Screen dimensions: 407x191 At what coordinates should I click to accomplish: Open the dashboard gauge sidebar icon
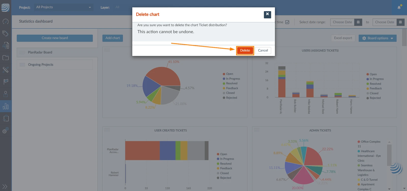click(x=6, y=22)
